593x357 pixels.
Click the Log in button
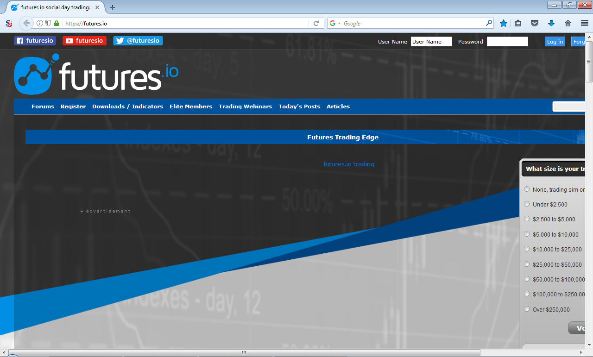point(555,42)
